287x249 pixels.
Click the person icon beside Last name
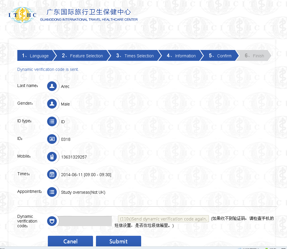pyautogui.click(x=52, y=86)
